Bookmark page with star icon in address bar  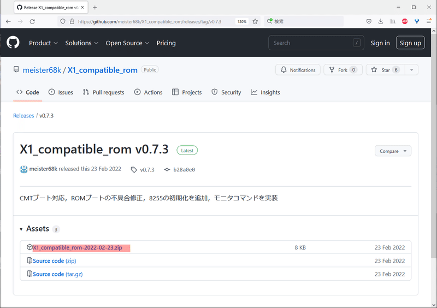tap(255, 21)
